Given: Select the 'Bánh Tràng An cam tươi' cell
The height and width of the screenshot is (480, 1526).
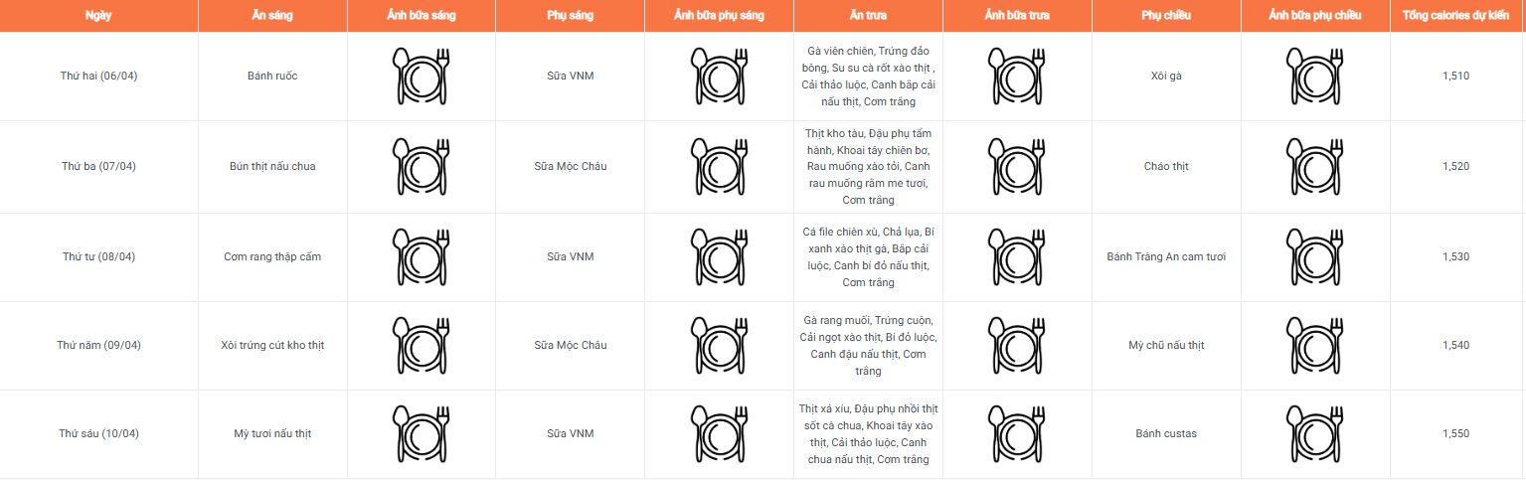Looking at the screenshot, I should [1166, 256].
